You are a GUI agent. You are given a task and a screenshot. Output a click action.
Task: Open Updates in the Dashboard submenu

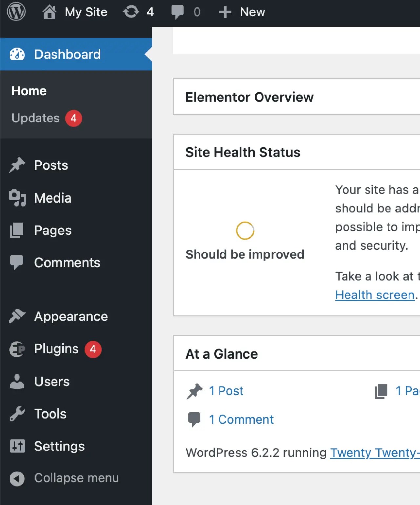[x=36, y=118]
